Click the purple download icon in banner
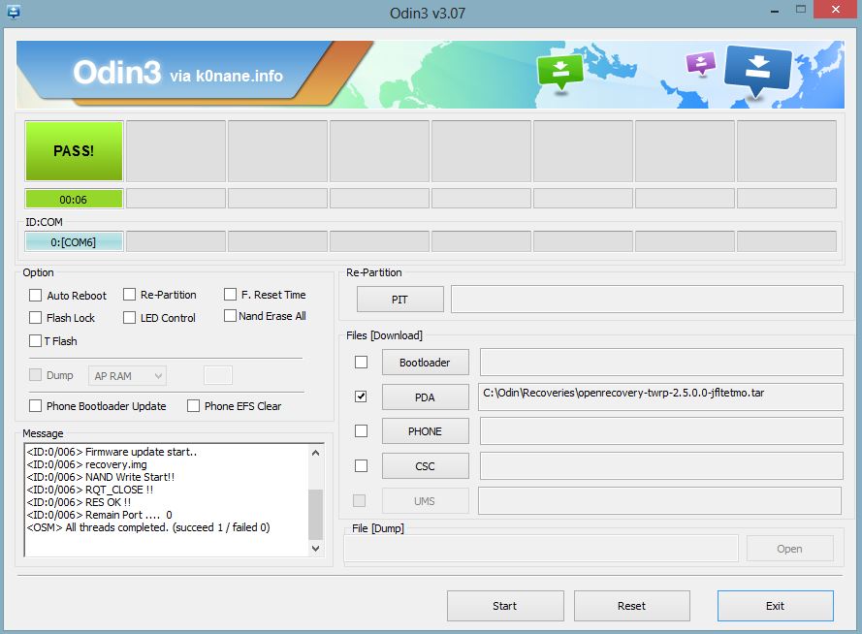 point(701,63)
